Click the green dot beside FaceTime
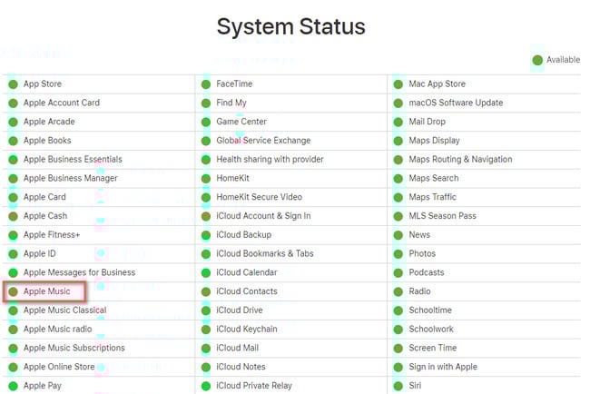 click(x=206, y=84)
